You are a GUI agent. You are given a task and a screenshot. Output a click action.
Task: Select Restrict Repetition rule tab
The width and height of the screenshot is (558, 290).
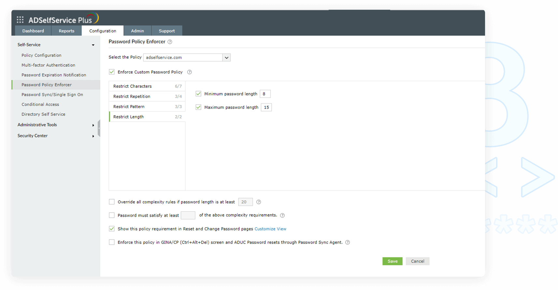pyautogui.click(x=147, y=96)
